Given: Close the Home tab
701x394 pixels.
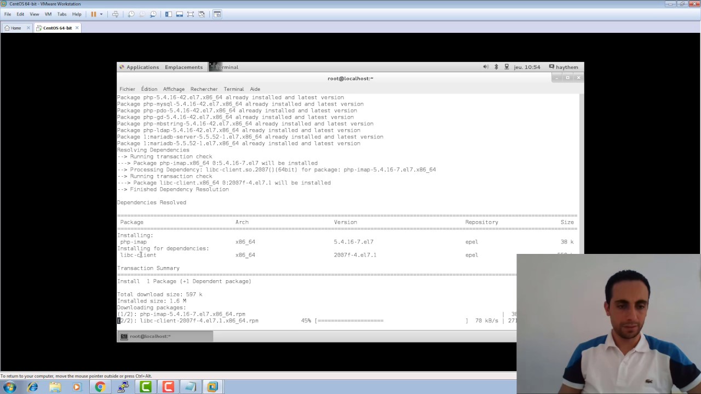Looking at the screenshot, I should point(27,28).
